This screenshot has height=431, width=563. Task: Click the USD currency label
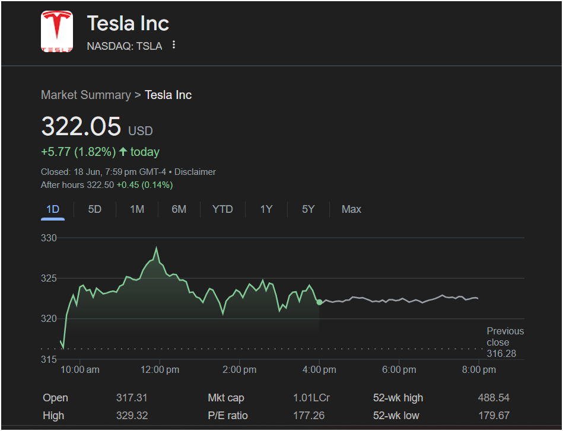[x=141, y=131]
